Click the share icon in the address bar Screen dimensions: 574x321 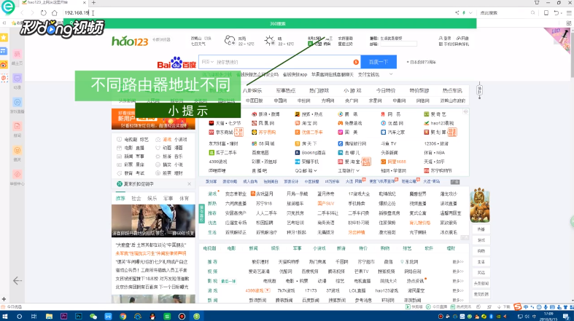click(x=457, y=13)
